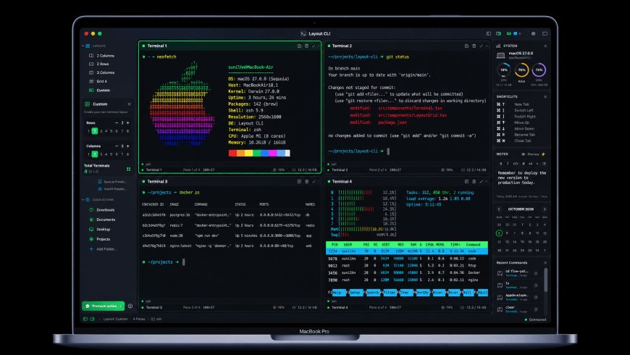The height and width of the screenshot is (355, 630).
Task: Set Columns to 6
Action: (117, 154)
